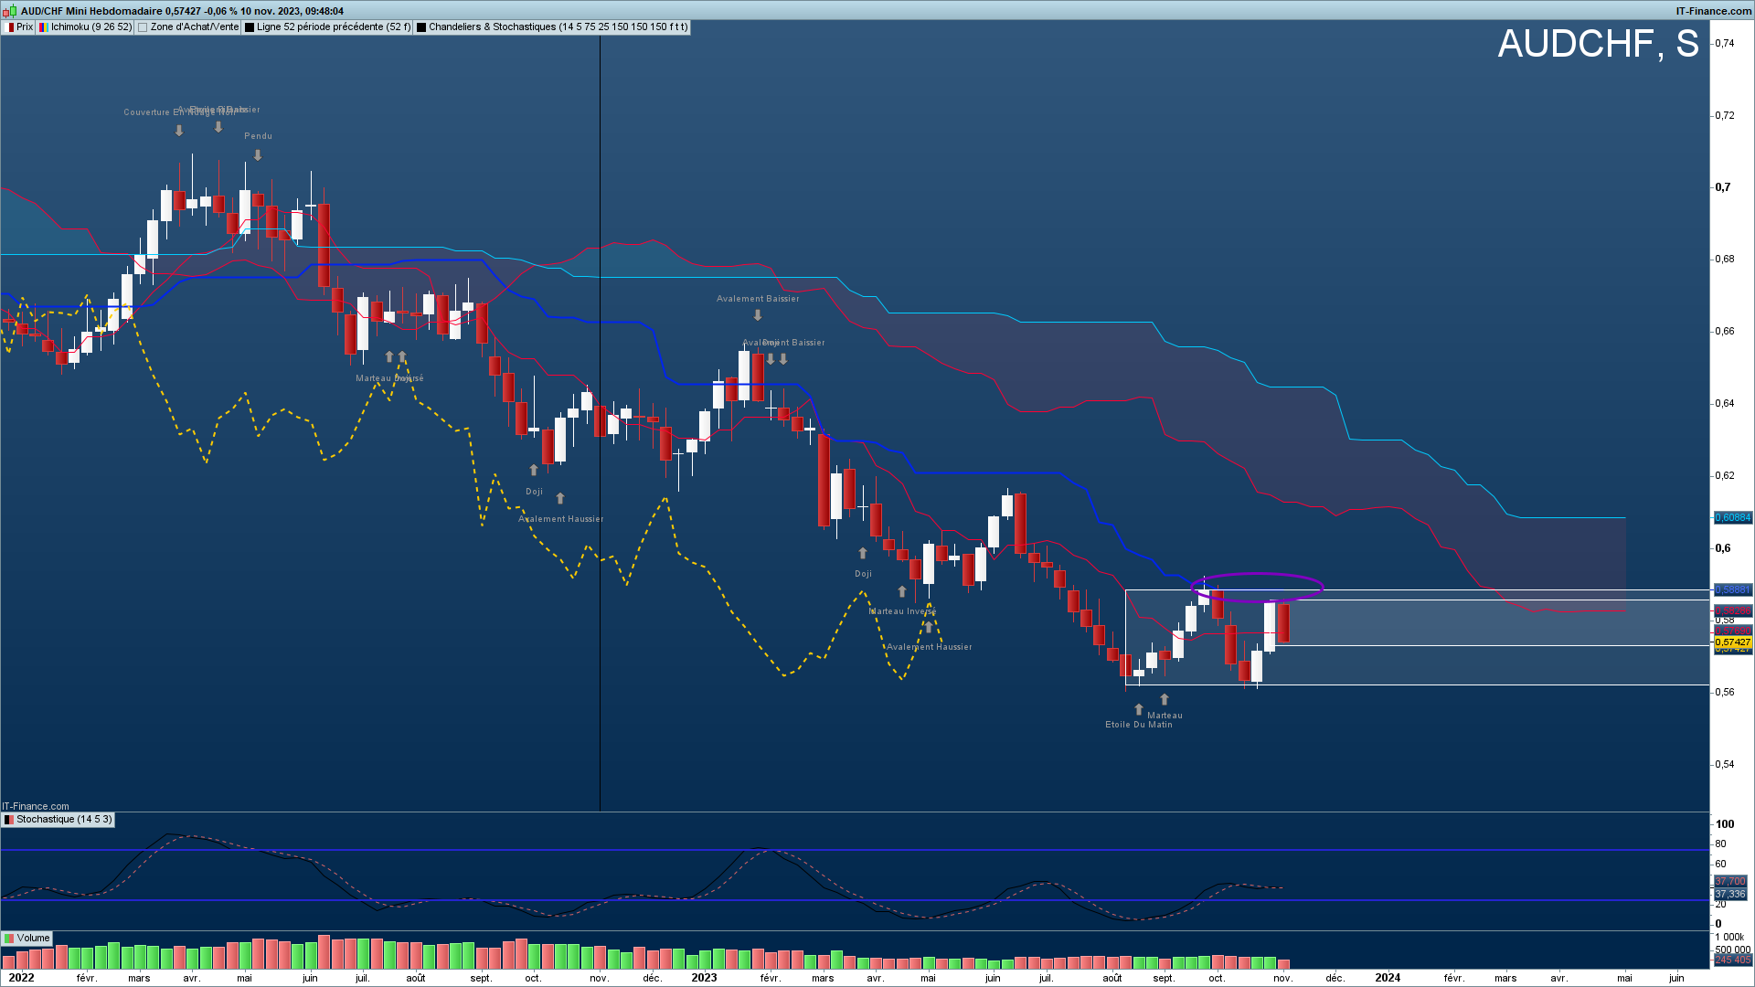Viewport: 1755px width, 987px height.
Task: Click the Volume panel red-green icon
Action: click(x=9, y=939)
